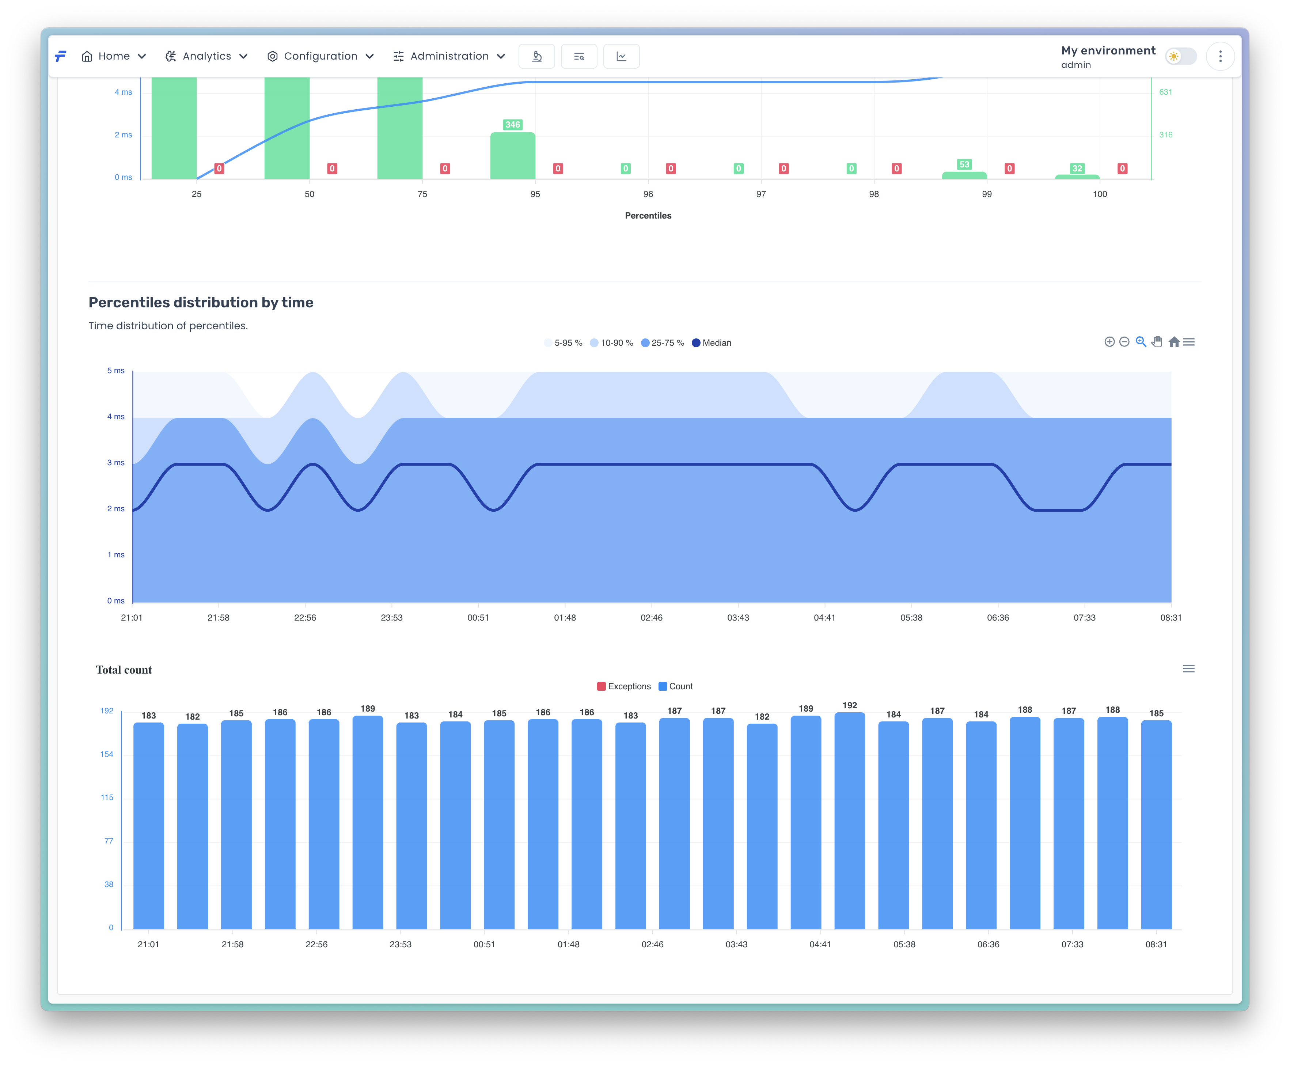Open Total count chart menu
This screenshot has width=1290, height=1065.
pos(1189,669)
